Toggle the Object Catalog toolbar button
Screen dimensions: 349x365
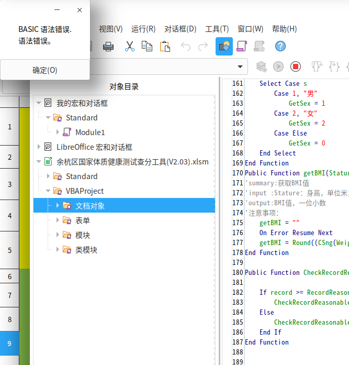(224, 46)
